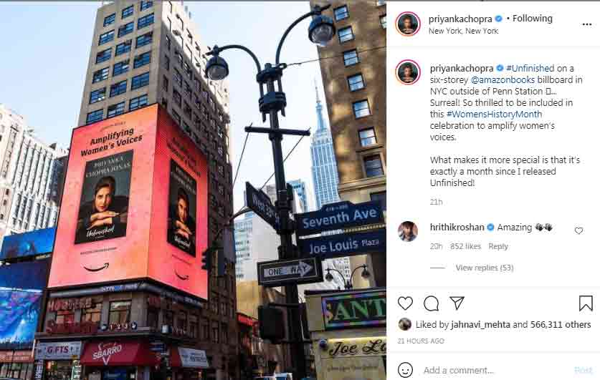Open the #WomensHistoryMonth hashtag
Viewport: 600px width, 380px height.
pos(494,115)
